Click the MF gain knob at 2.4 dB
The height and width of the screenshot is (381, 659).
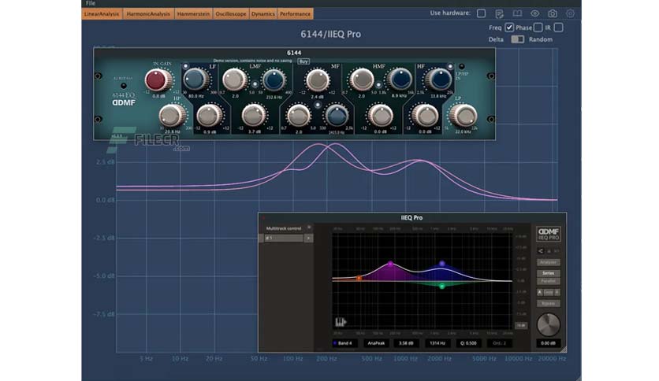click(x=318, y=80)
